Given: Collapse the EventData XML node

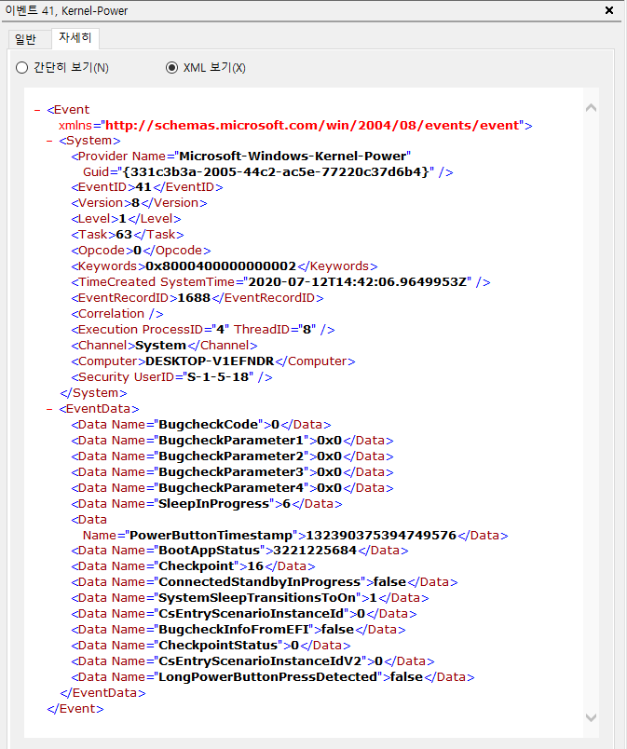Looking at the screenshot, I should [x=50, y=408].
